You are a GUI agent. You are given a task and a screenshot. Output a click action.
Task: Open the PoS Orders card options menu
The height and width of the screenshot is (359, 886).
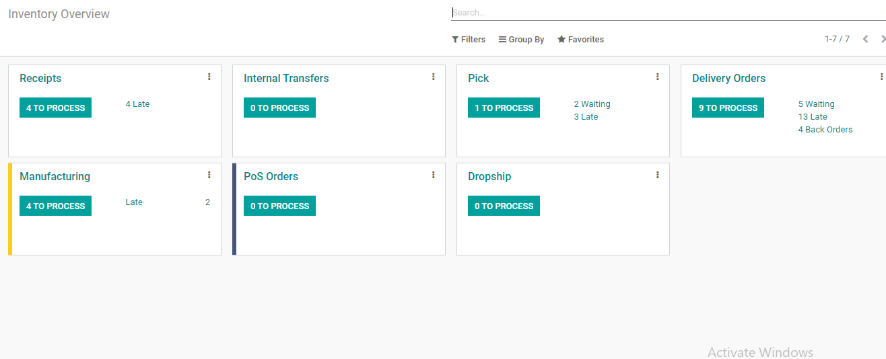(433, 175)
